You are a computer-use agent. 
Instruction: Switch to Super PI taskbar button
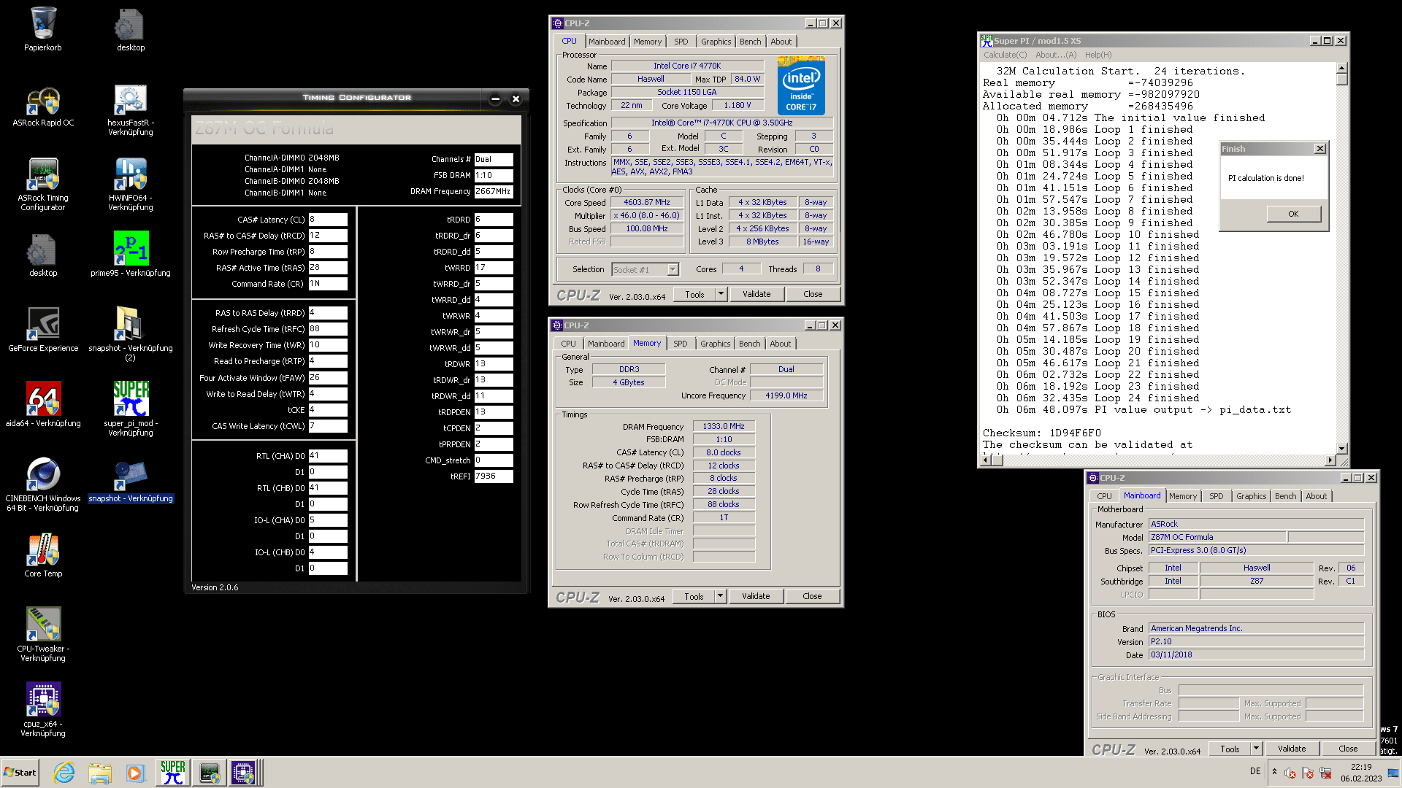[x=172, y=773]
